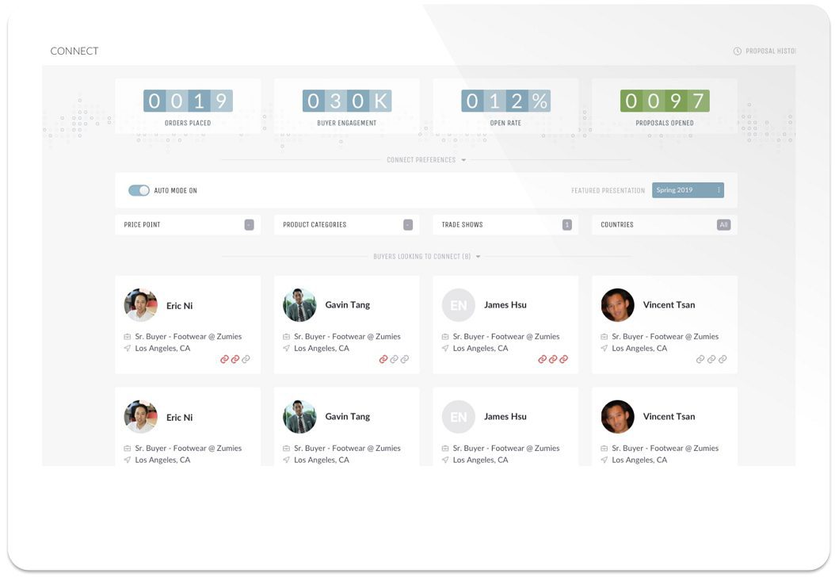Screen dimensions: 835x577
Task: Collapse the Buyers Looking to Connect section
Action: pos(478,257)
